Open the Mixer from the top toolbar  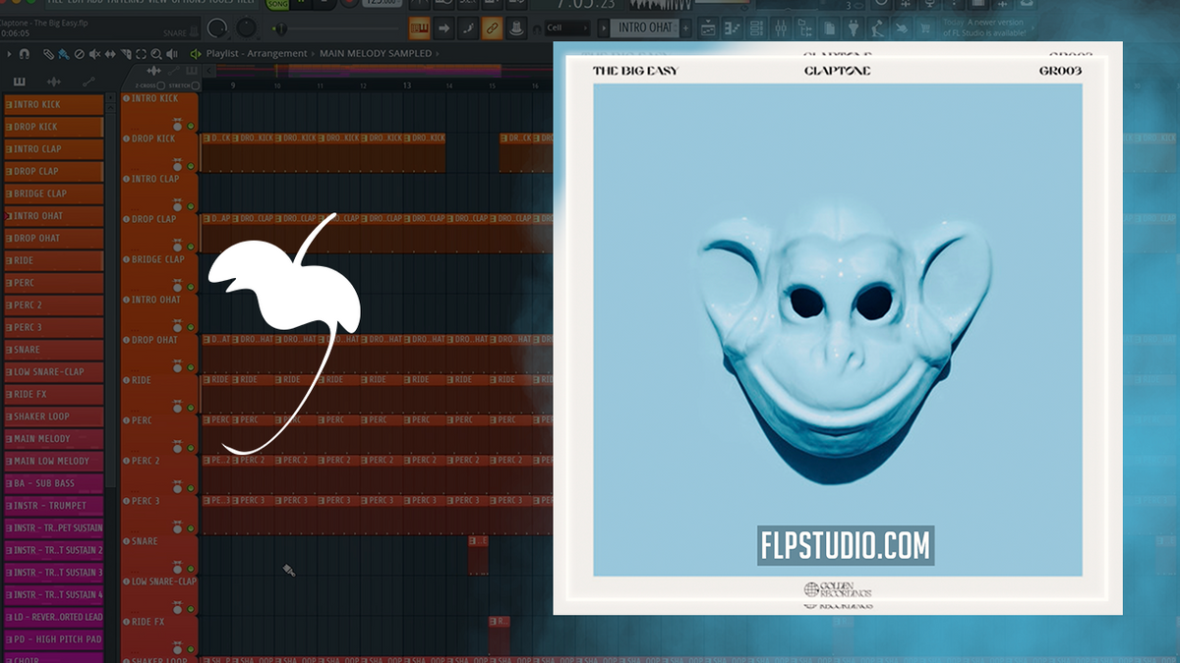[780, 28]
